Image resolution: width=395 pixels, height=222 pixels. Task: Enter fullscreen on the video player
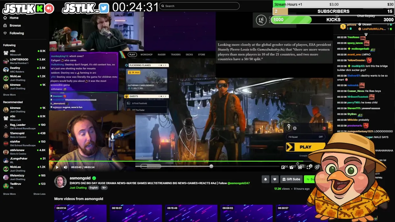pos(308,167)
